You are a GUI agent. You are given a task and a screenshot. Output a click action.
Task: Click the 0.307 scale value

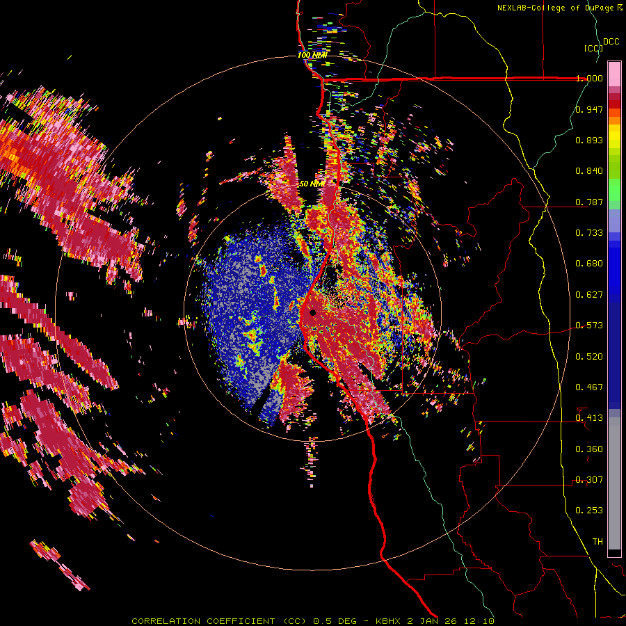[589, 480]
